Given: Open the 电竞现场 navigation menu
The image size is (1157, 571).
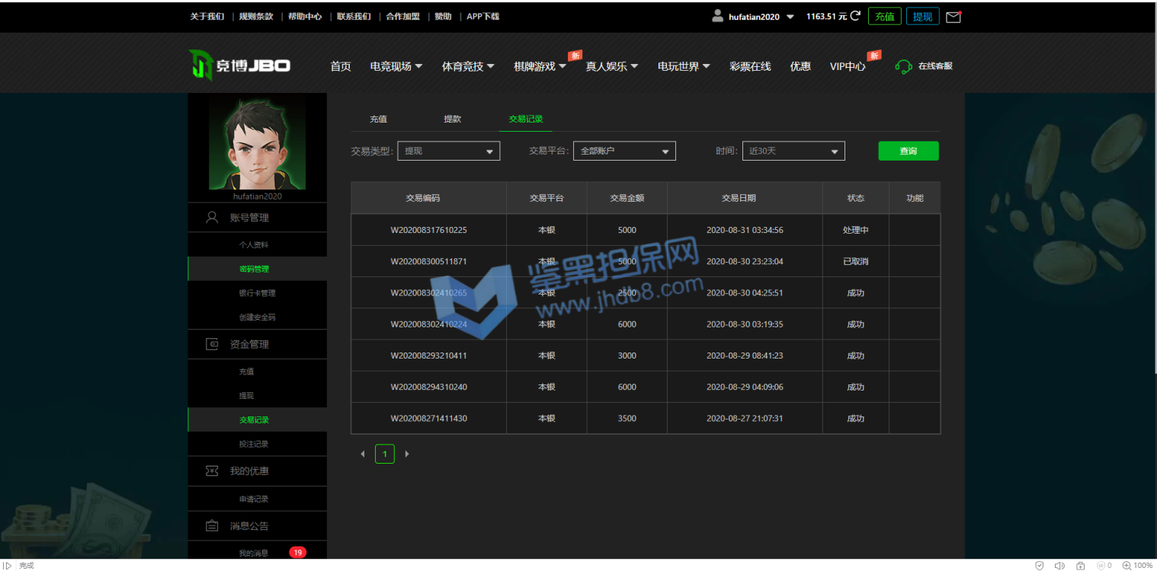Looking at the screenshot, I should (x=396, y=67).
